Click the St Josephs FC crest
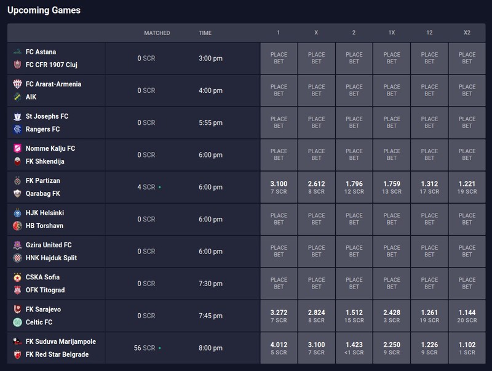Screen dimensions: 492x371 point(18,116)
